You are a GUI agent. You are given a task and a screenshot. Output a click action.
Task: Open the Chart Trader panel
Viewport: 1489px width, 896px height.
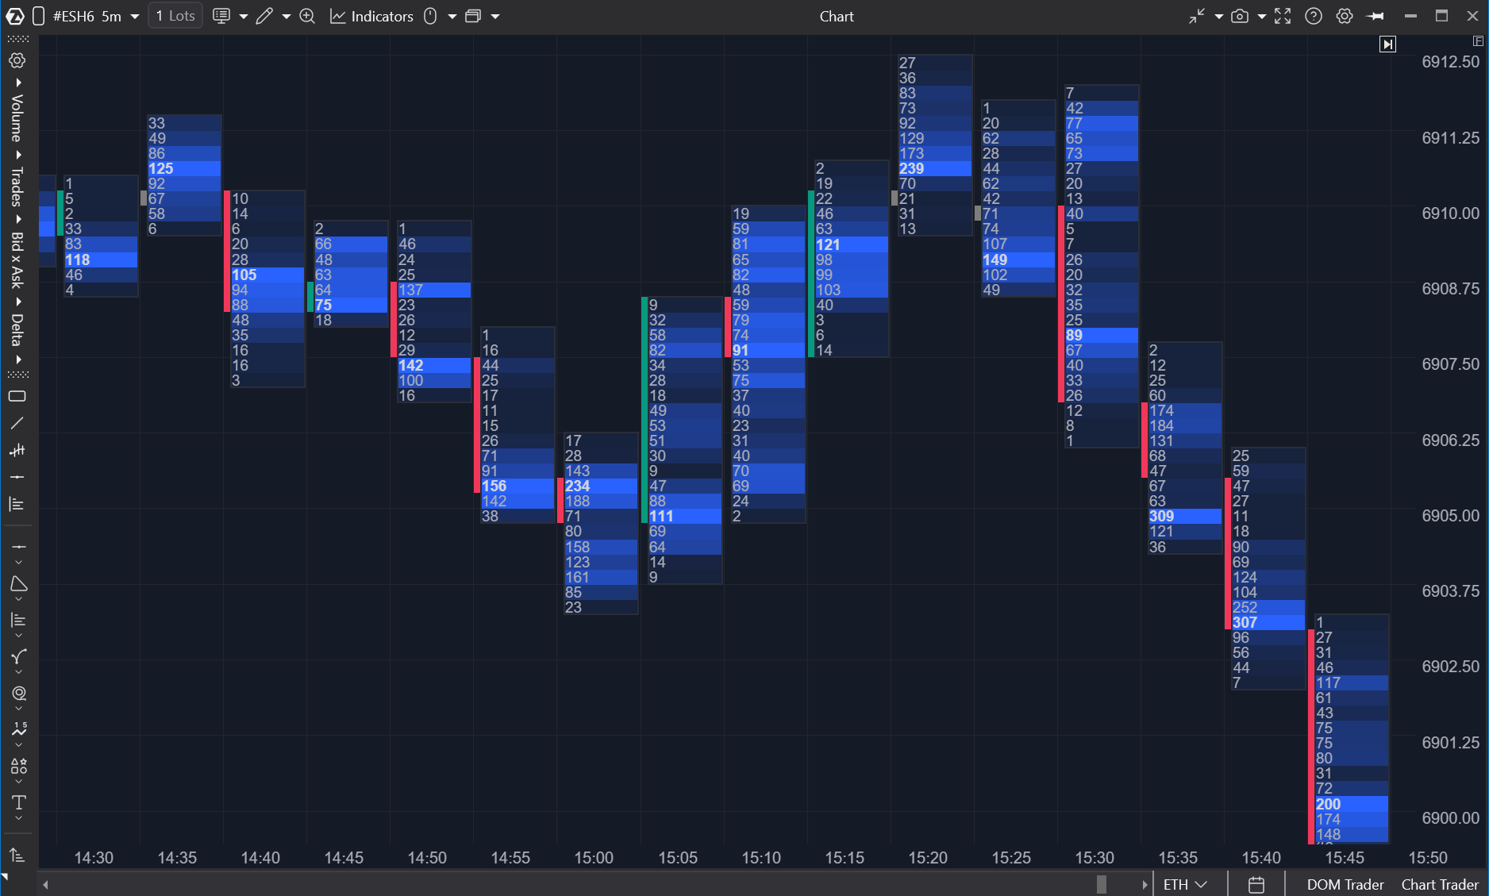(x=1439, y=884)
